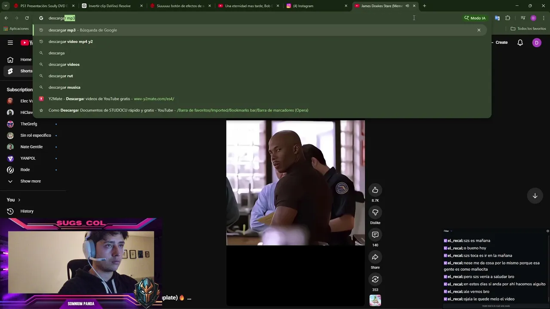Share the YouTube Short

[375, 257]
